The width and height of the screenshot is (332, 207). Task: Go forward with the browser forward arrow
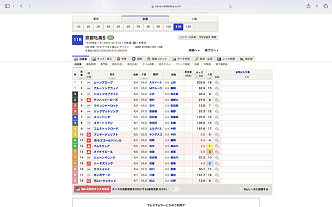[29, 6]
